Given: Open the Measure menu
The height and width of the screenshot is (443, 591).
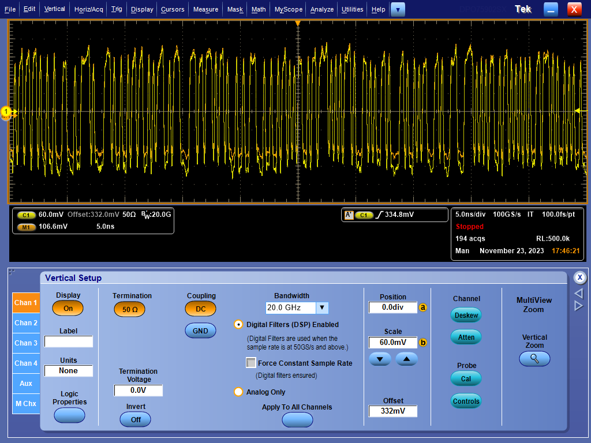Looking at the screenshot, I should pyautogui.click(x=206, y=9).
